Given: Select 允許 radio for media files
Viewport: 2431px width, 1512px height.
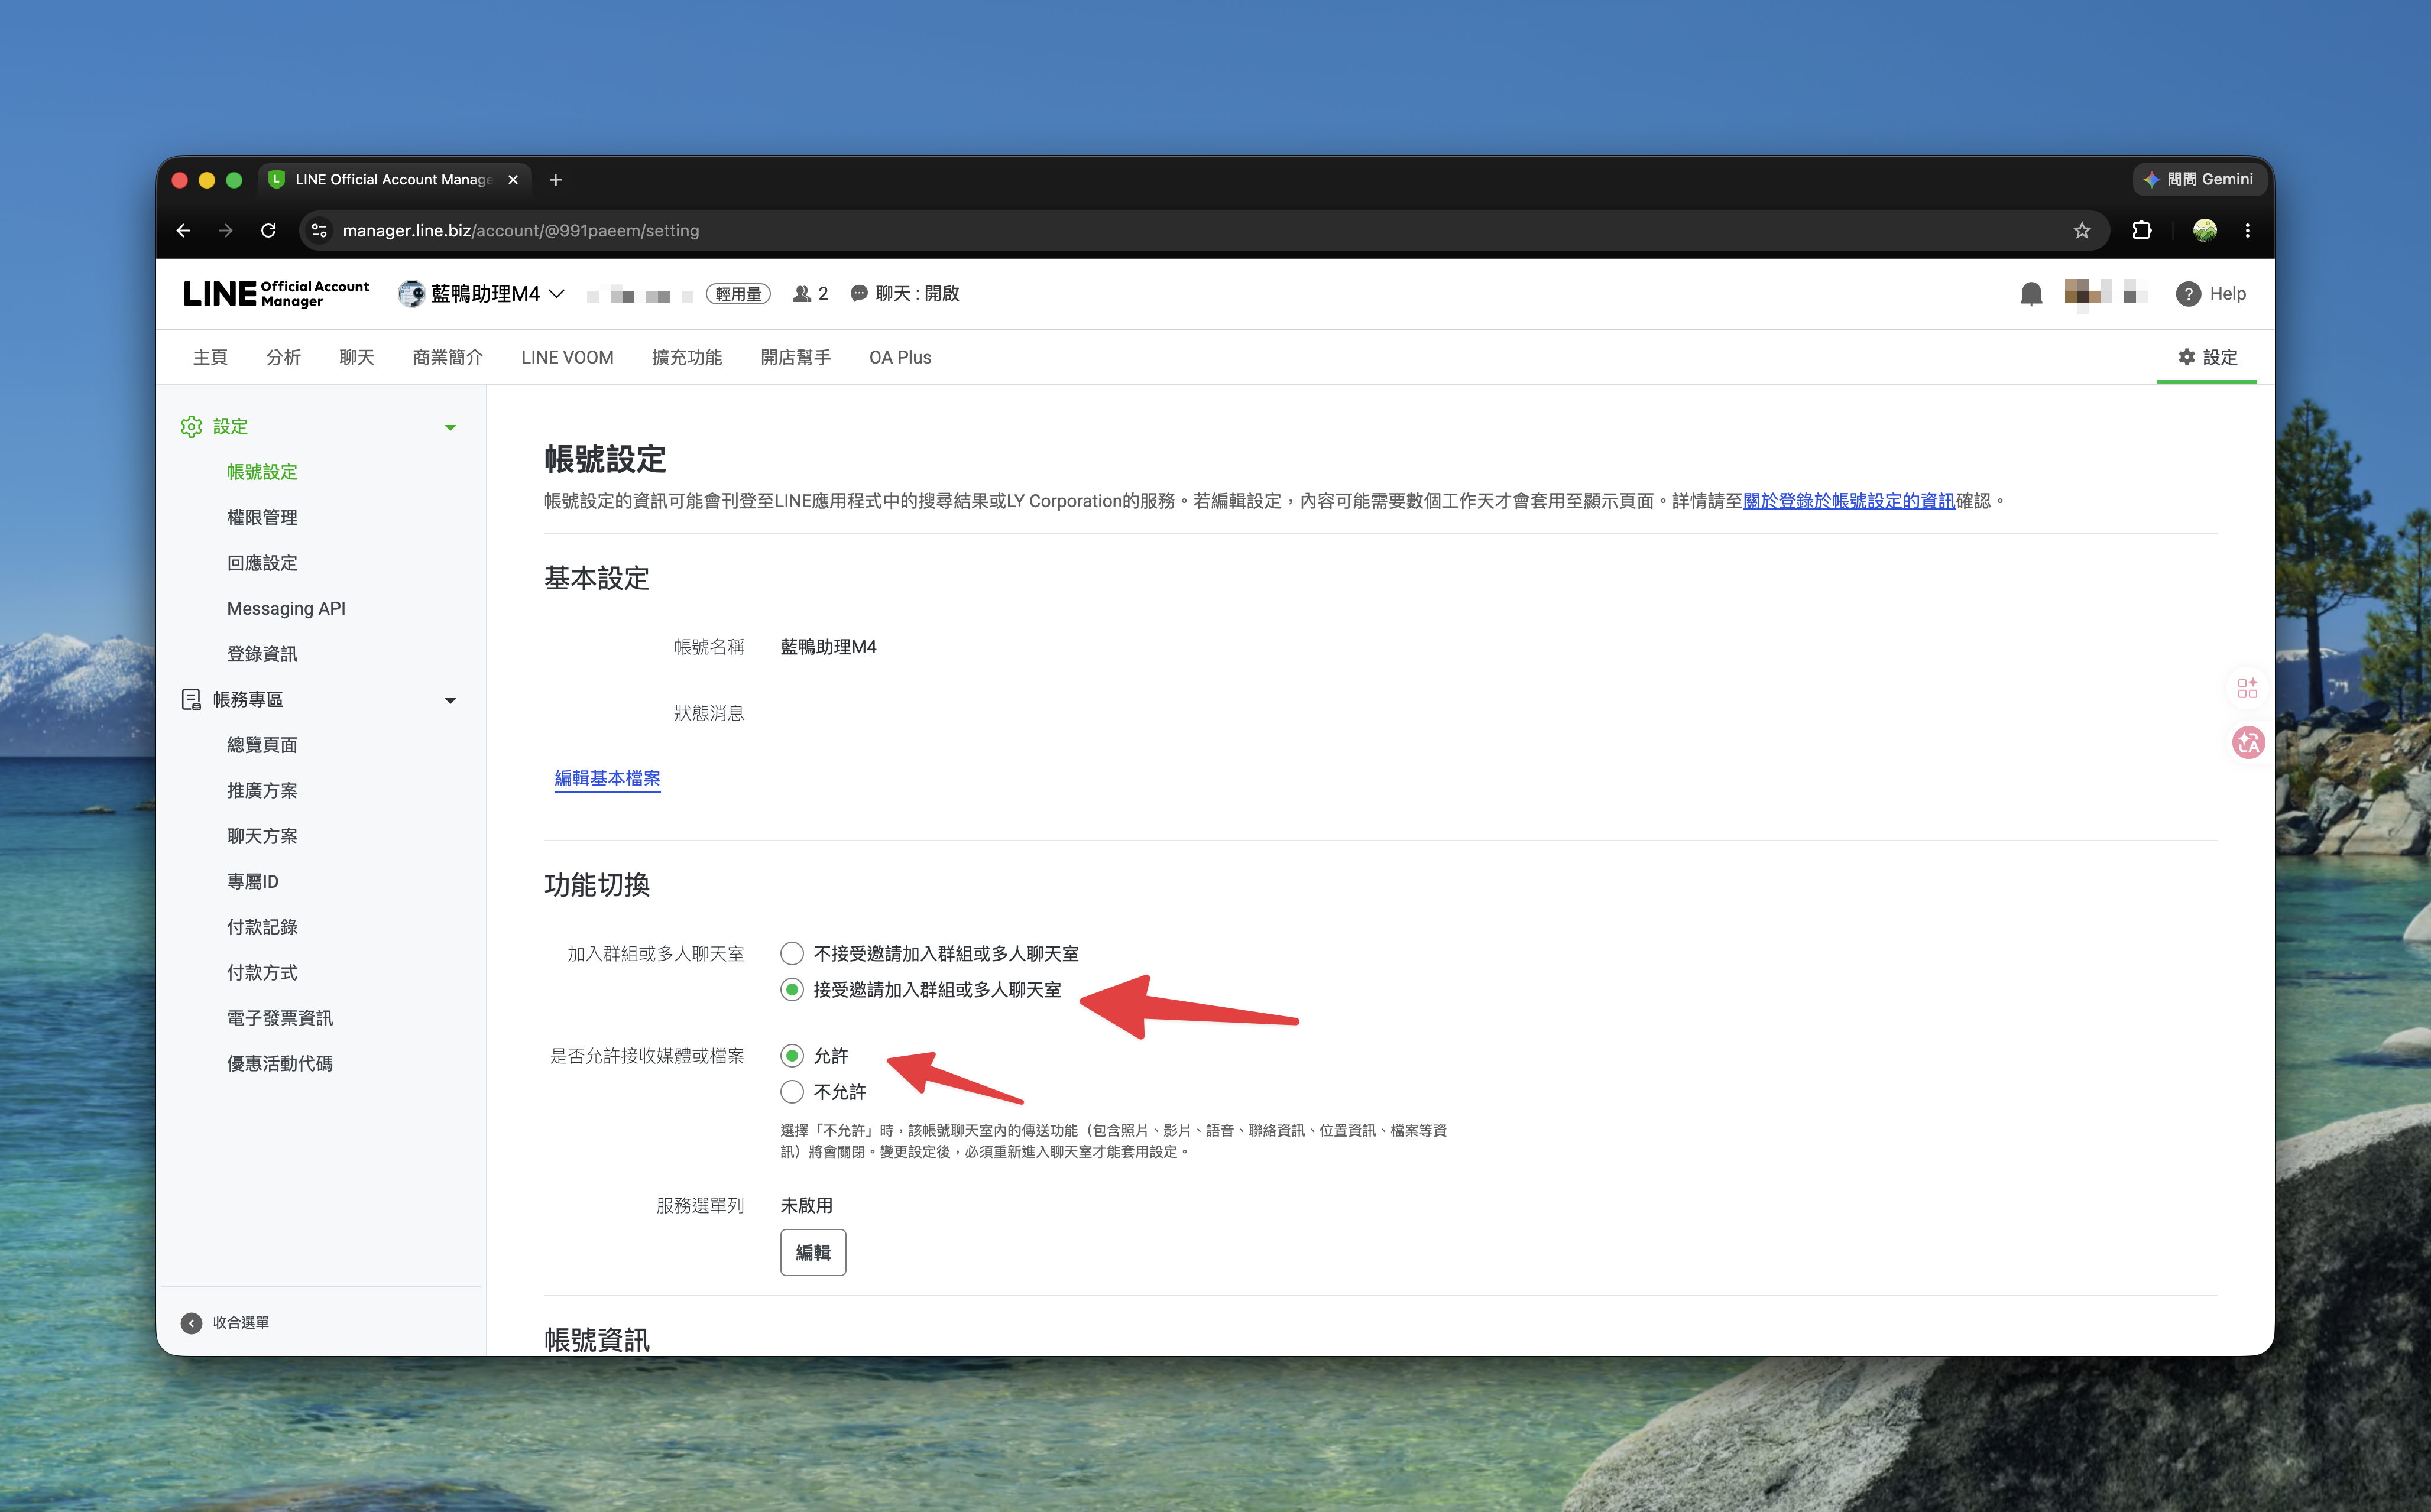Looking at the screenshot, I should tap(792, 1056).
